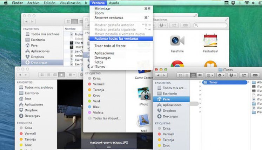Screen dimensions: 262x150
Task: Open the Mail app icon
Action: 143,121
